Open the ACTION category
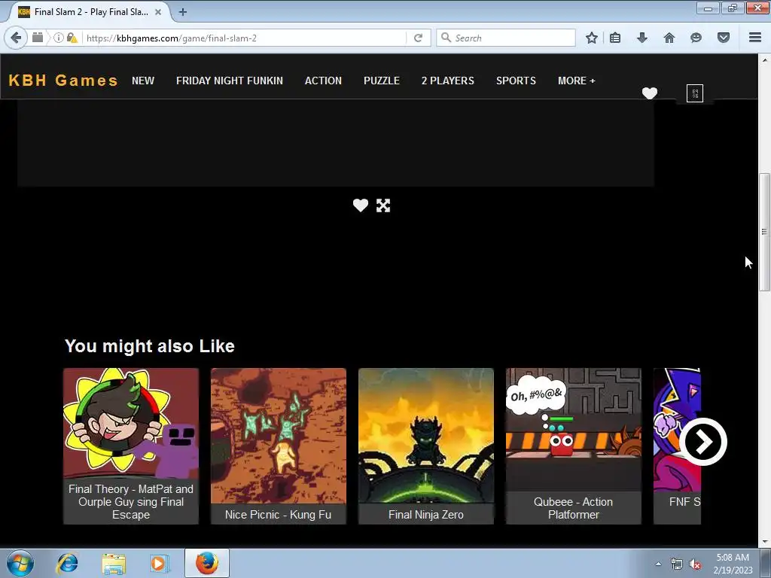This screenshot has width=771, height=578. pyautogui.click(x=323, y=81)
